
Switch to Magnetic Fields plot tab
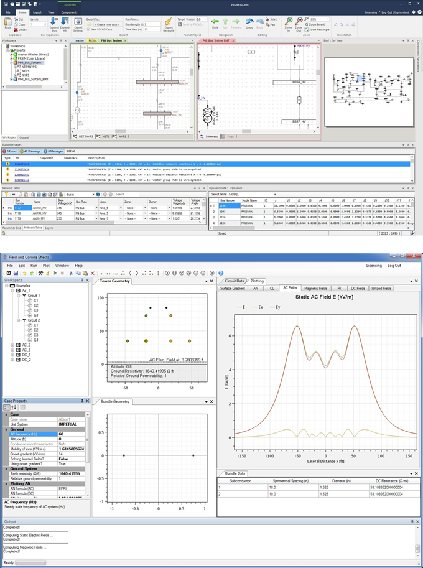pyautogui.click(x=315, y=288)
